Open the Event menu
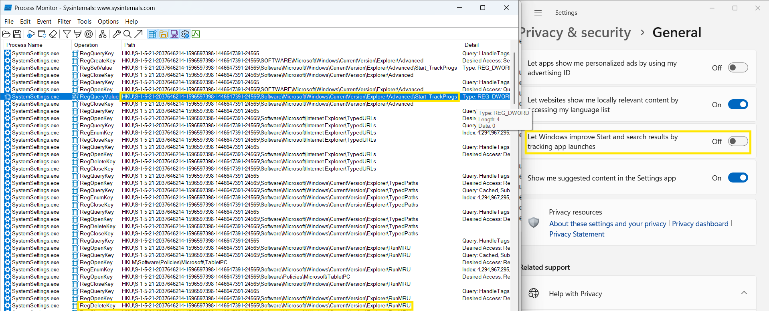Viewport: 769px width, 311px height. [44, 22]
